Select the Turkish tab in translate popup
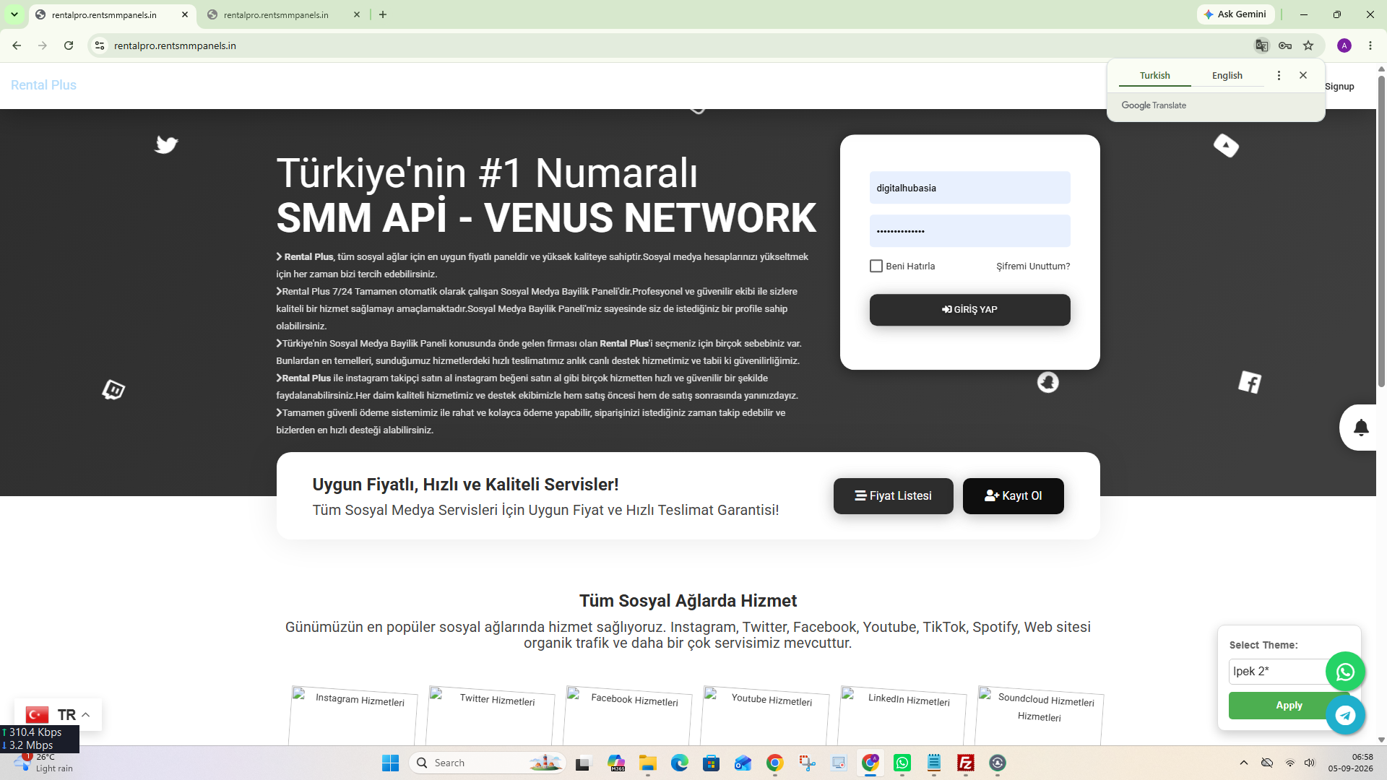The width and height of the screenshot is (1387, 780). (1154, 75)
